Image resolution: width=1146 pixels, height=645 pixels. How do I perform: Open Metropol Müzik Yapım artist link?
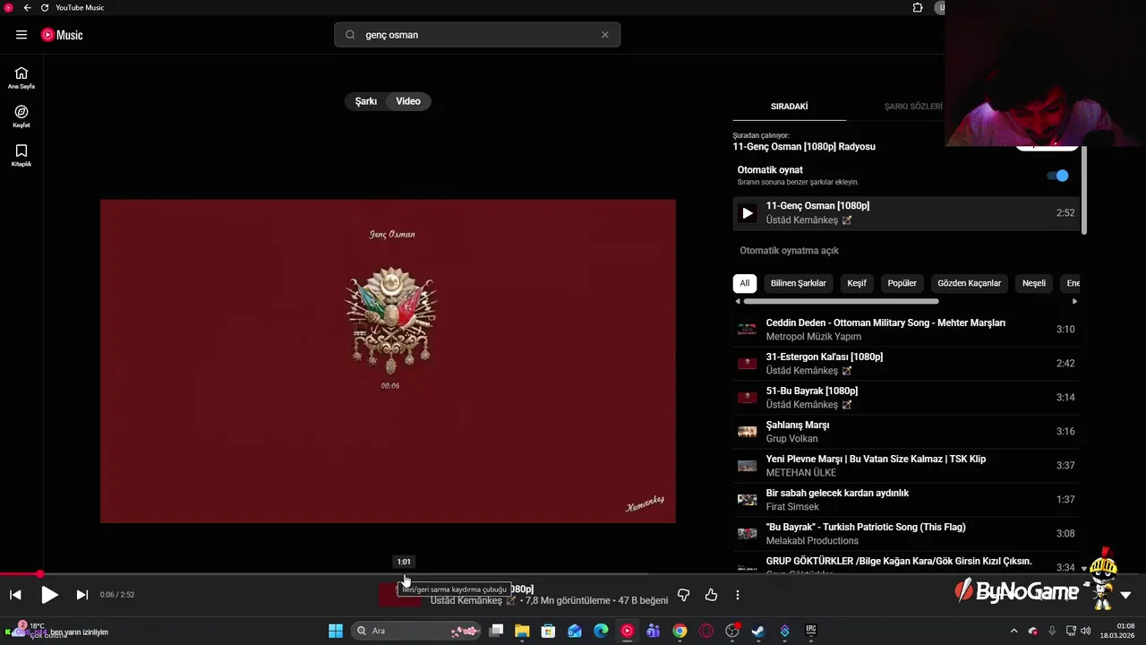click(814, 337)
